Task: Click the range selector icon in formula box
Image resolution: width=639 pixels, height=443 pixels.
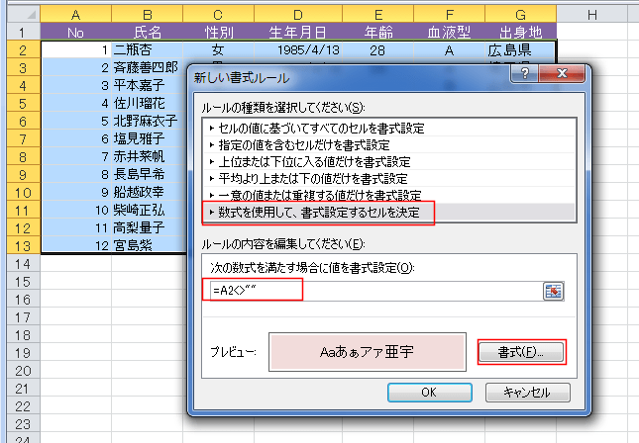Action: click(554, 292)
